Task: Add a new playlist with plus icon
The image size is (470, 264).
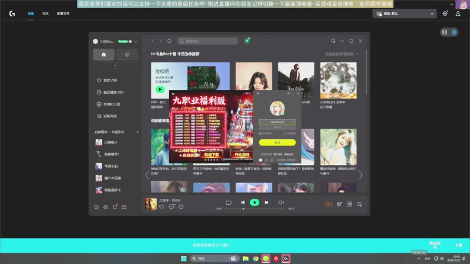Action: point(137,132)
